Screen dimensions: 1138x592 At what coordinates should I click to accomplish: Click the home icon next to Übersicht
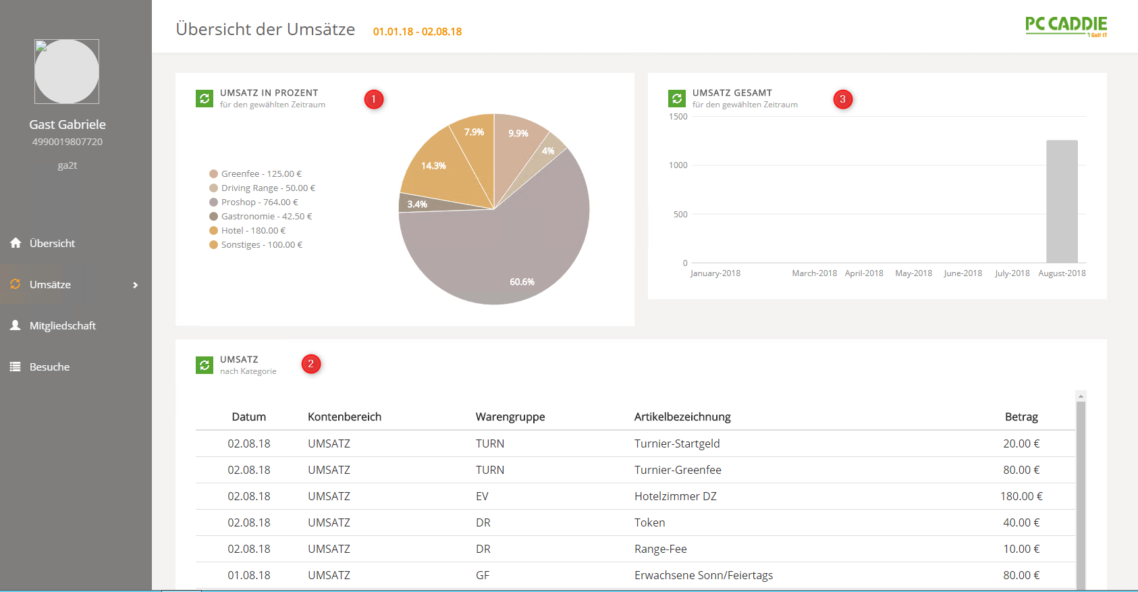(x=16, y=243)
